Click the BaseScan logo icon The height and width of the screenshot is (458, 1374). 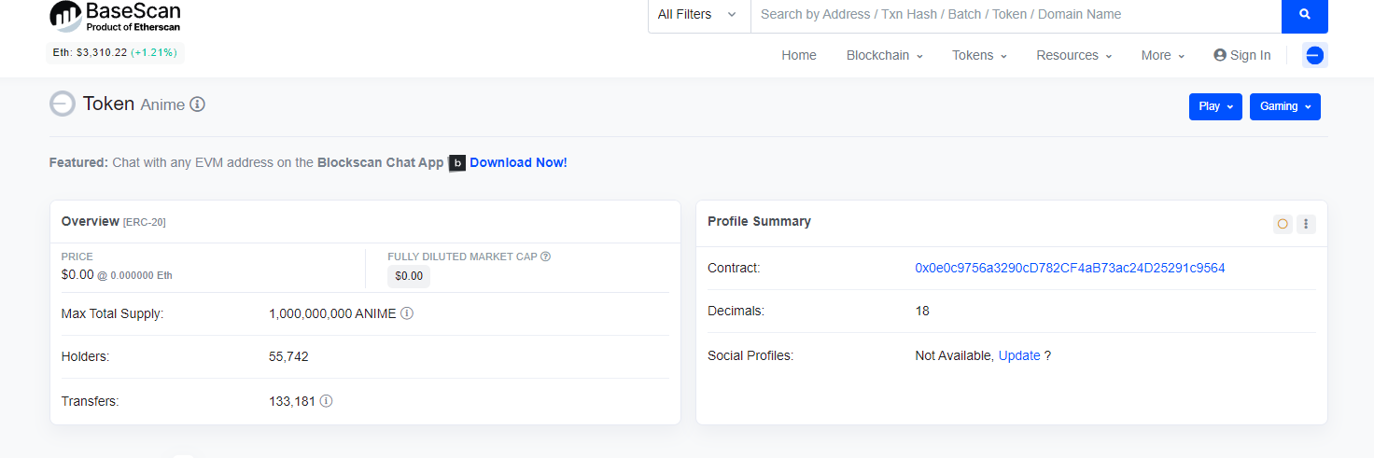[65, 17]
